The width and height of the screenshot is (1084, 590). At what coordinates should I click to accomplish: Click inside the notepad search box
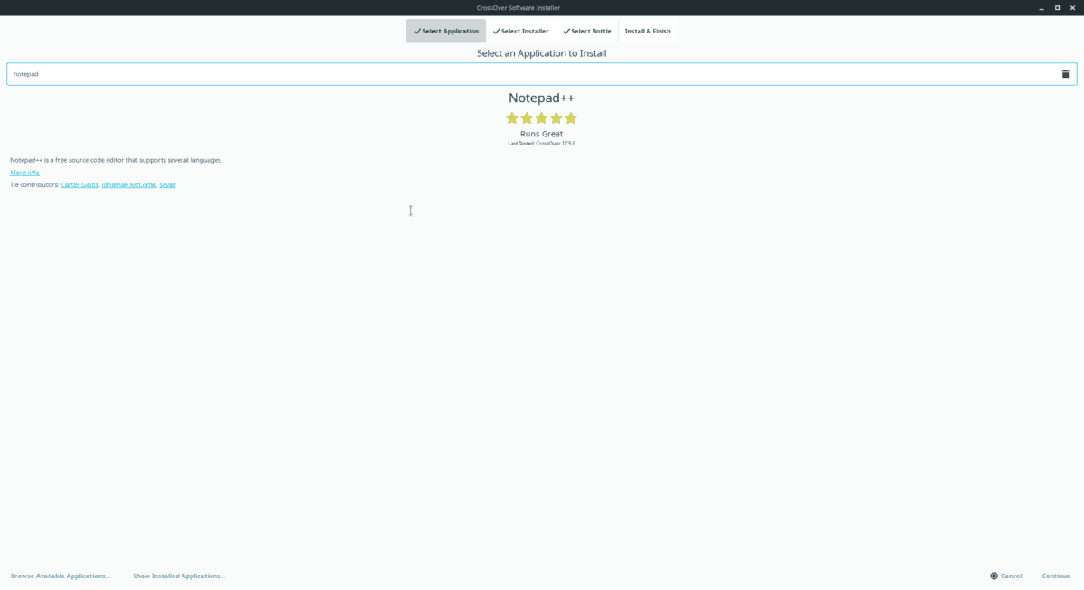point(271,73)
